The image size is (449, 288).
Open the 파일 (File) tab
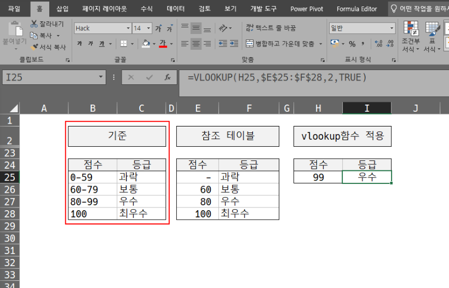tap(14, 9)
